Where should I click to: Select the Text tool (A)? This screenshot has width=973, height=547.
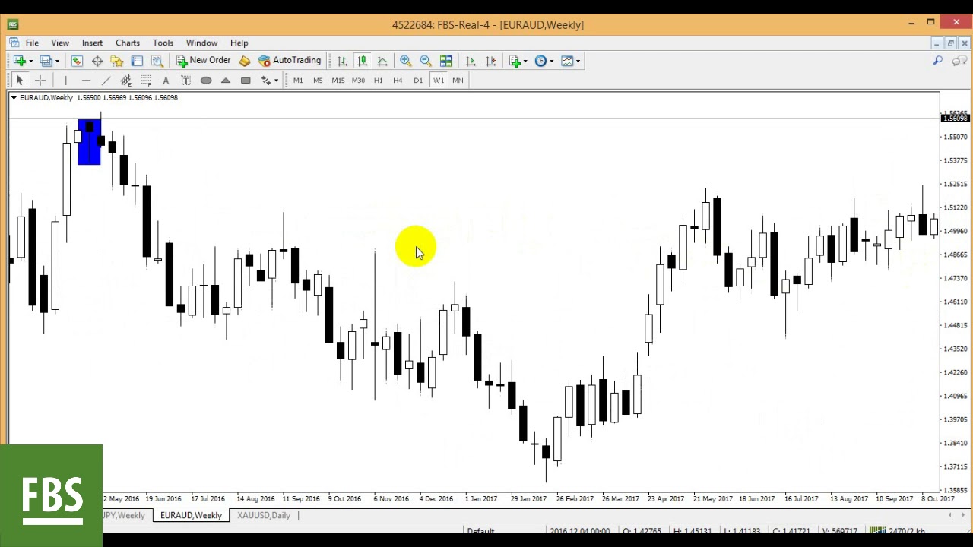pyautogui.click(x=166, y=81)
